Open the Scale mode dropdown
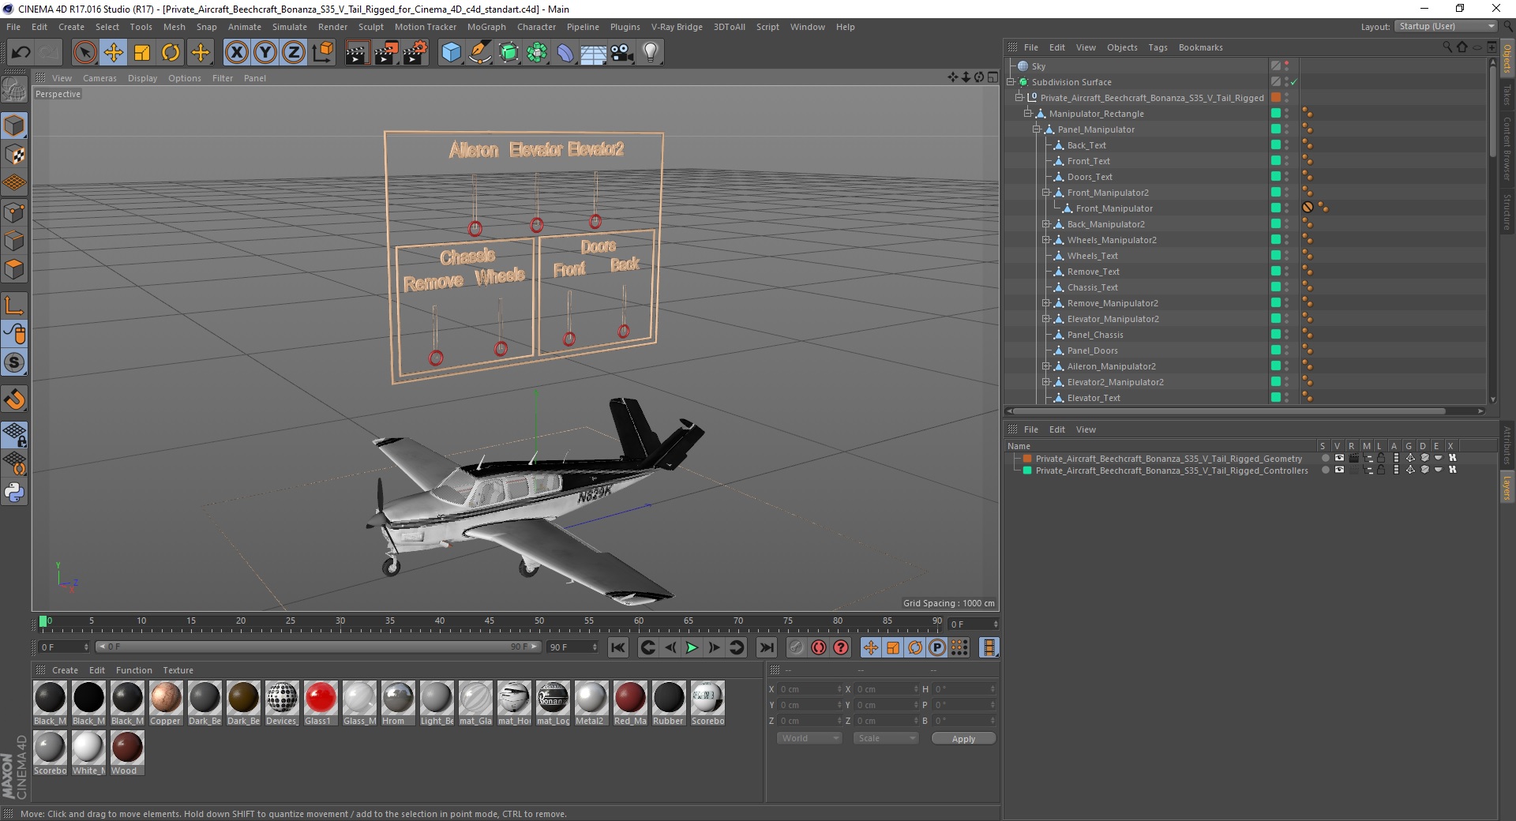Screen dimensions: 1516x821 [886, 738]
